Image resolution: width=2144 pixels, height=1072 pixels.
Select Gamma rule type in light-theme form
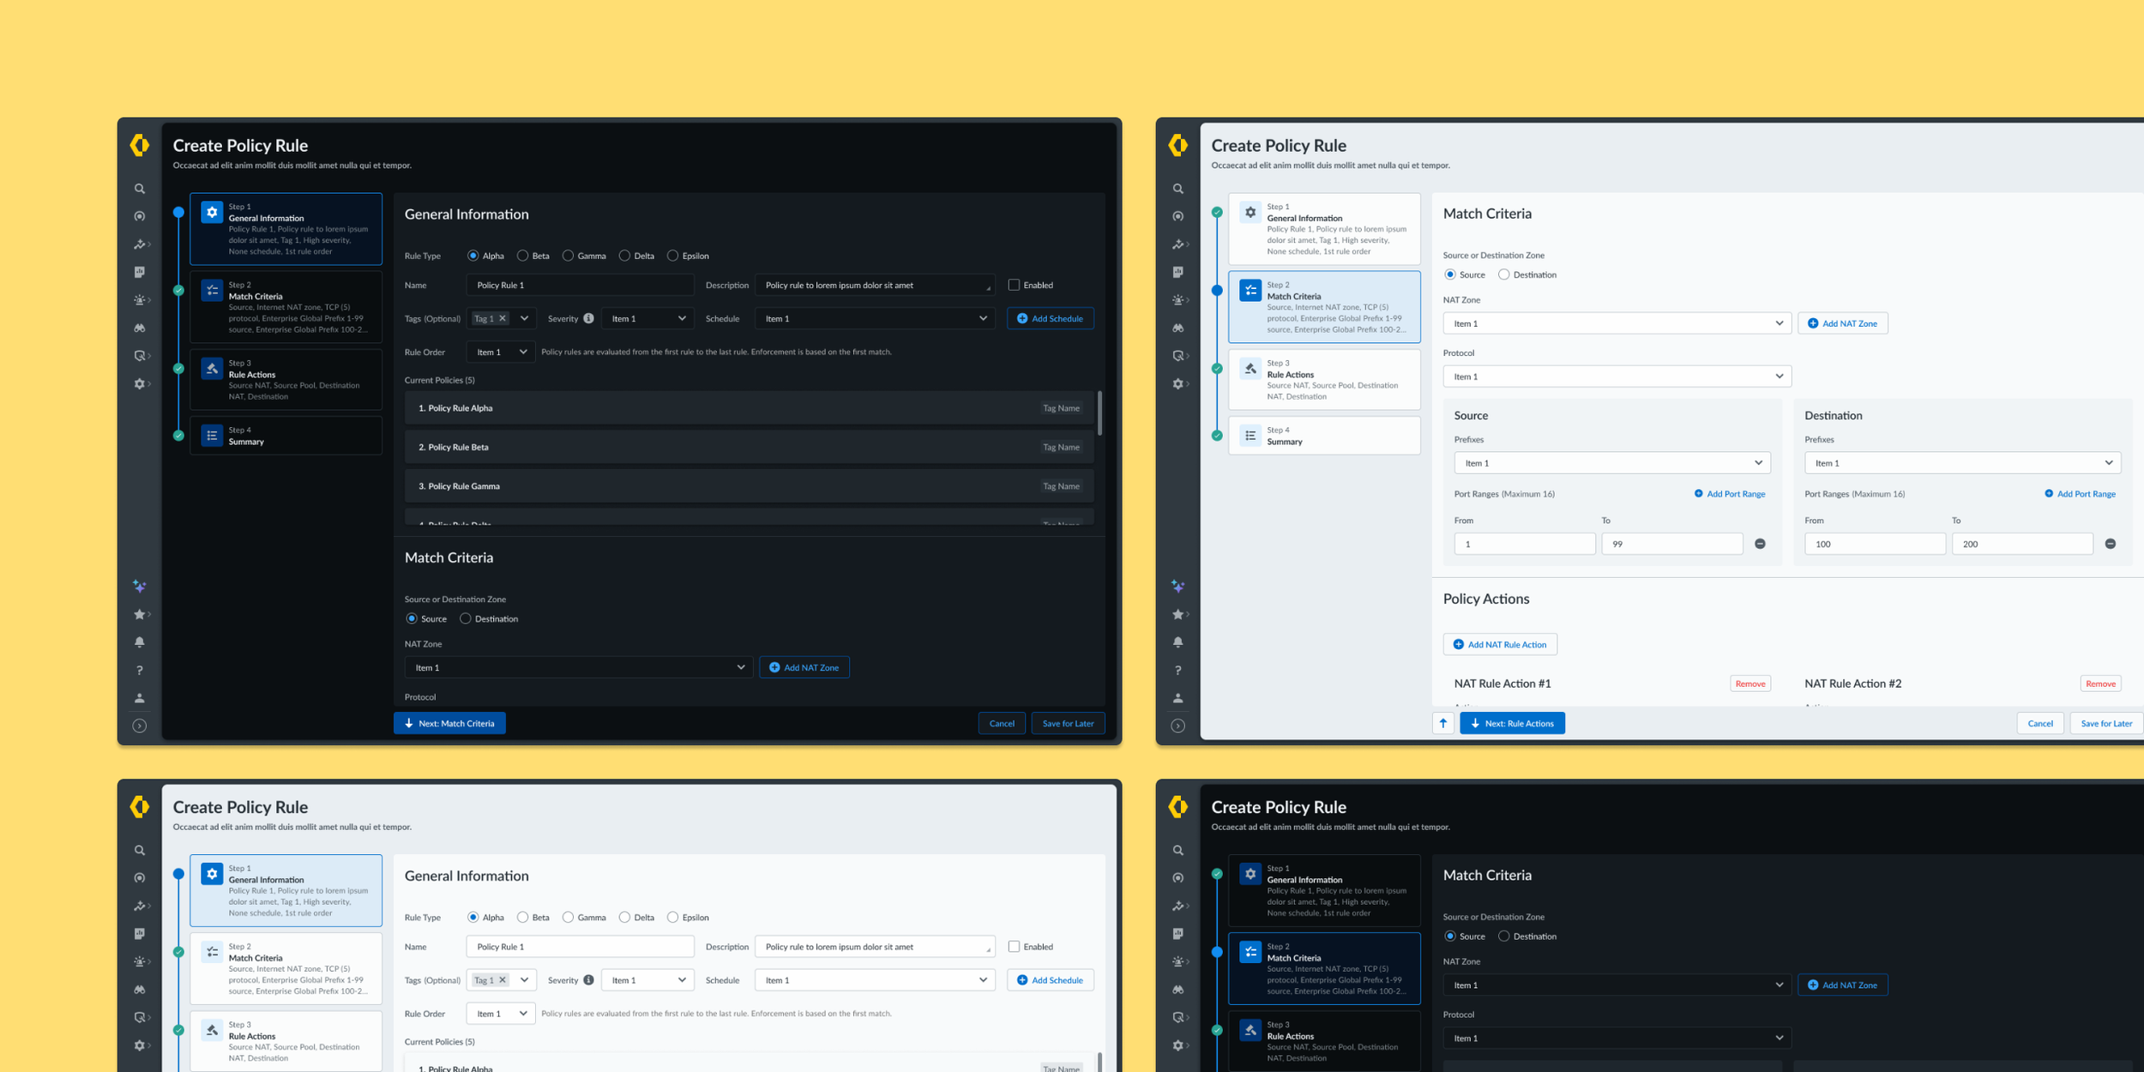(x=568, y=917)
